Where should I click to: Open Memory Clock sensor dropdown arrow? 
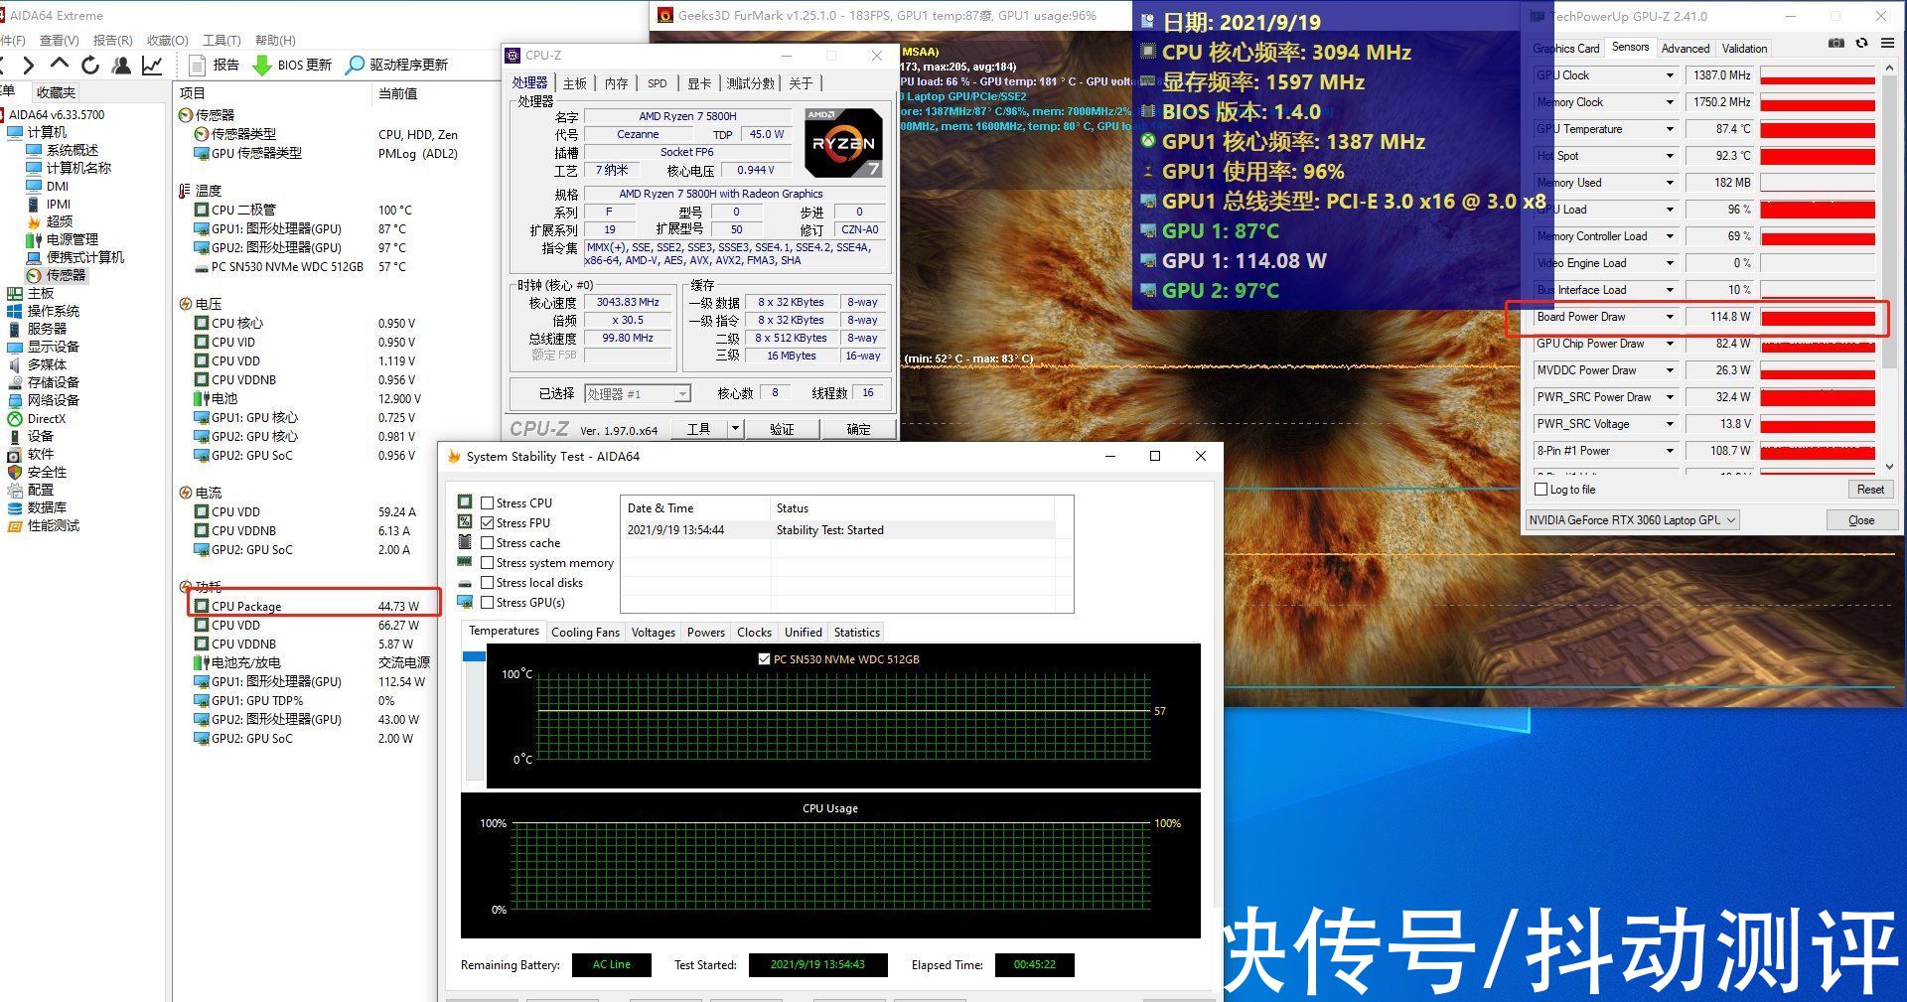pyautogui.click(x=1670, y=102)
